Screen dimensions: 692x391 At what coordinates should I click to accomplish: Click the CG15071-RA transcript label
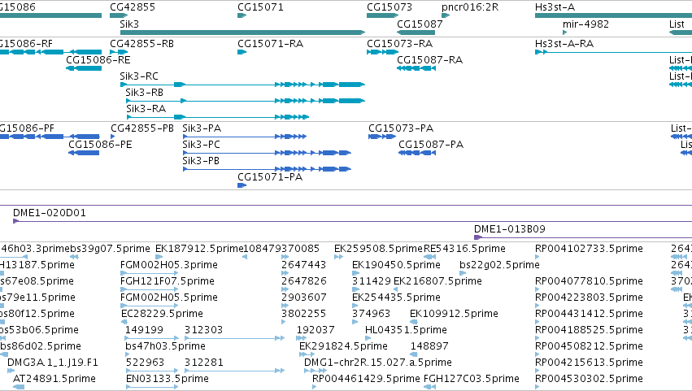tap(270, 44)
